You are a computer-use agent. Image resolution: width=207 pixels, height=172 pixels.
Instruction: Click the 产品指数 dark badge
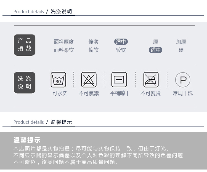pos(25,45)
